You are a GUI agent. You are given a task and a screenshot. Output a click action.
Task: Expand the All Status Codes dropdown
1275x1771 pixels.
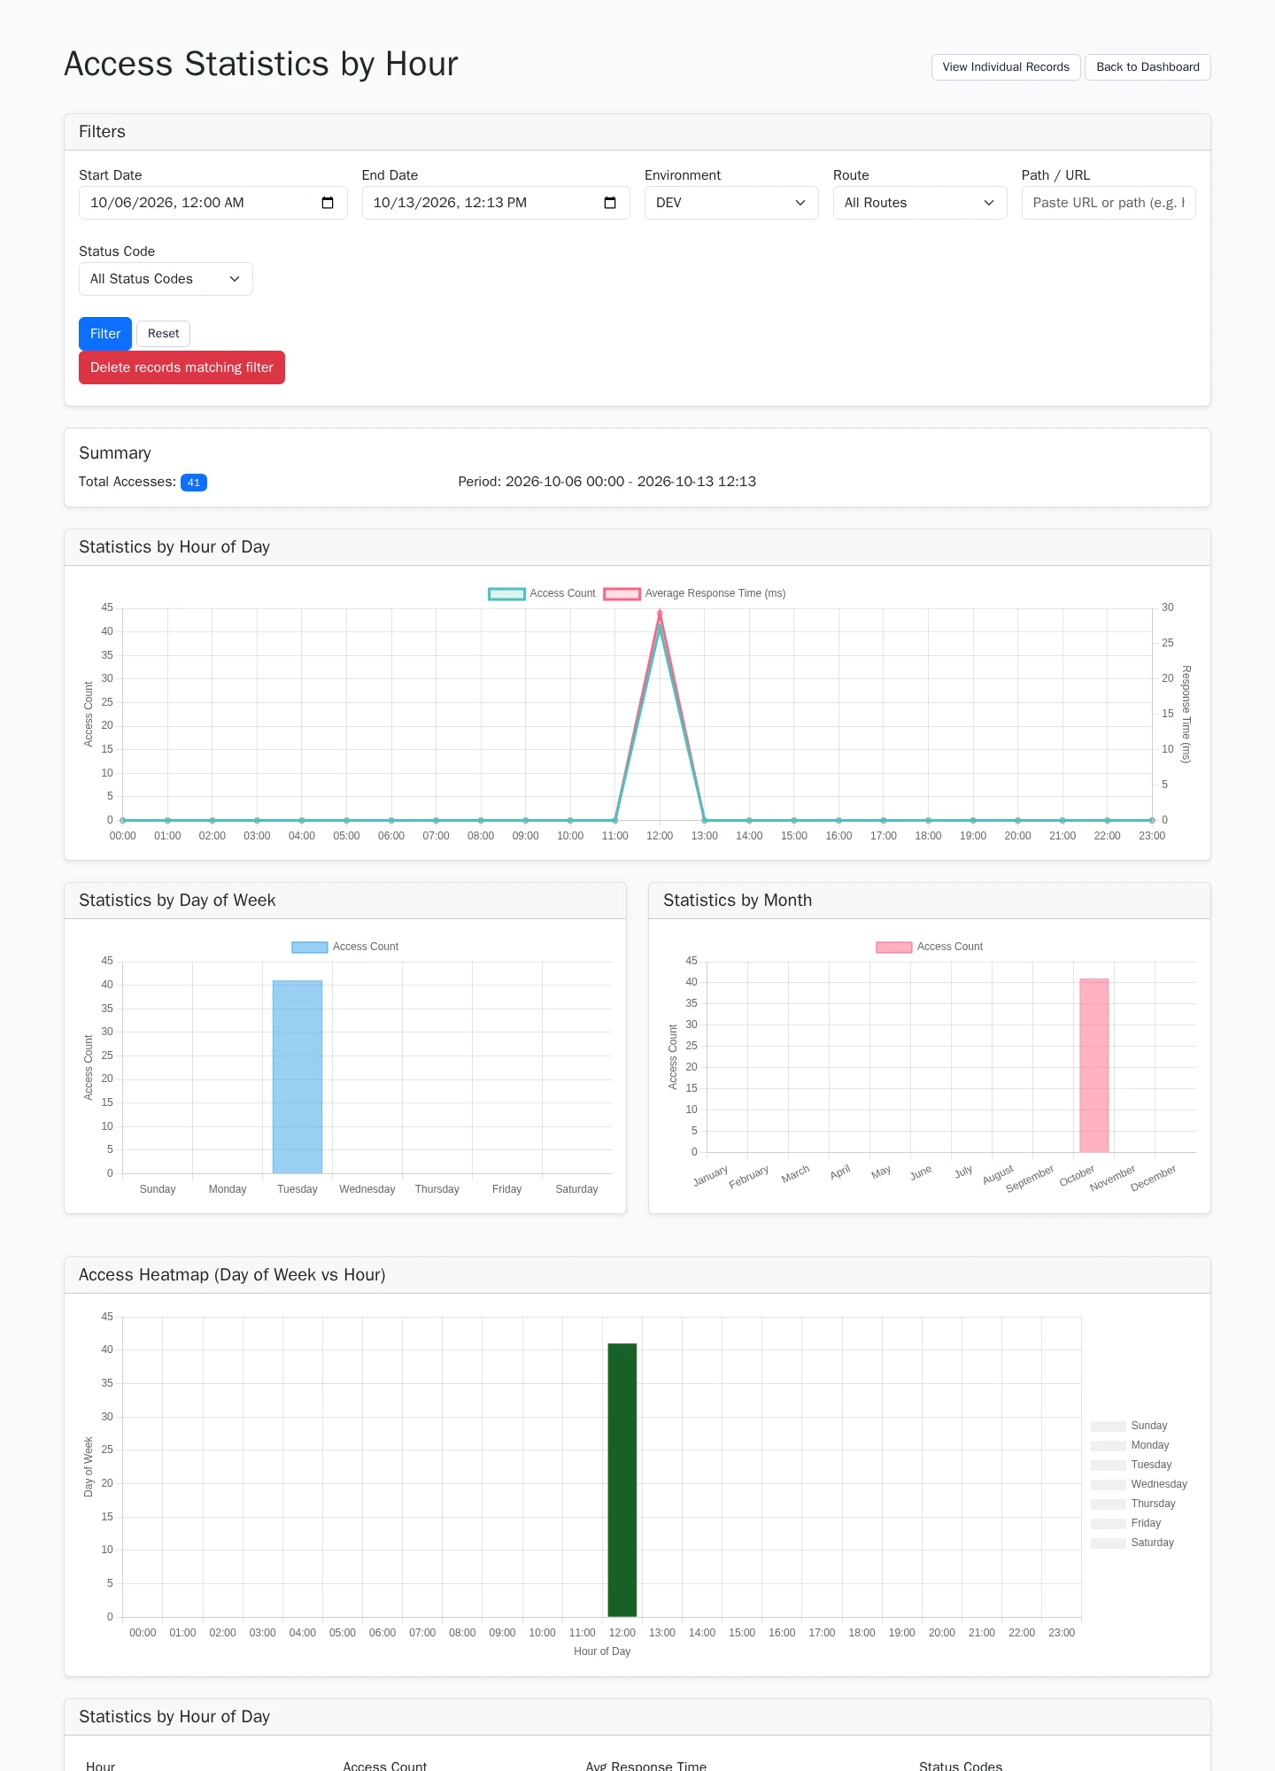click(x=166, y=279)
